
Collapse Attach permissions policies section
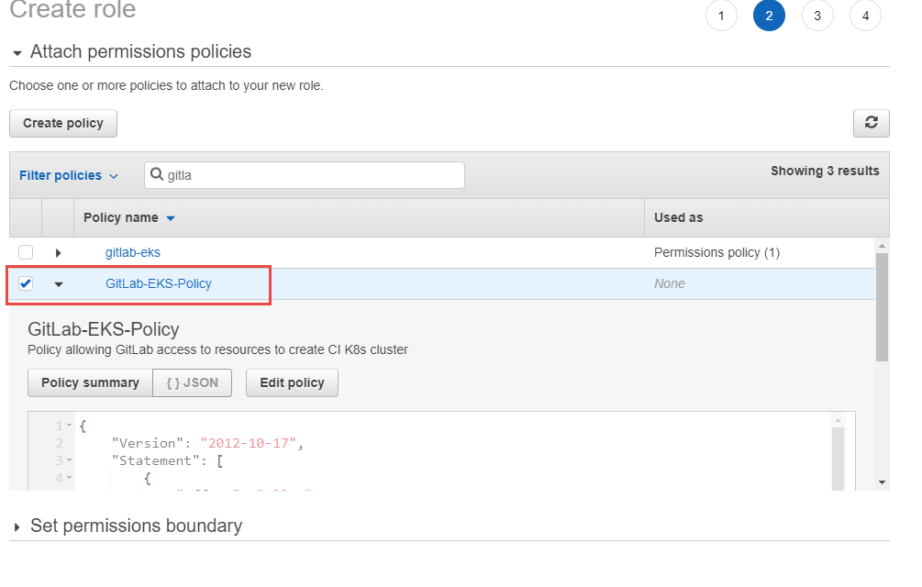point(17,53)
